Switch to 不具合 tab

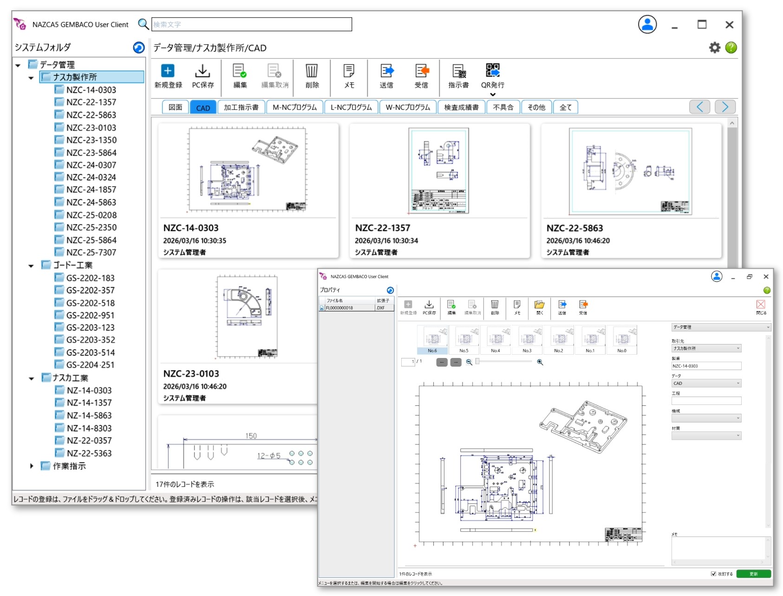pyautogui.click(x=503, y=107)
